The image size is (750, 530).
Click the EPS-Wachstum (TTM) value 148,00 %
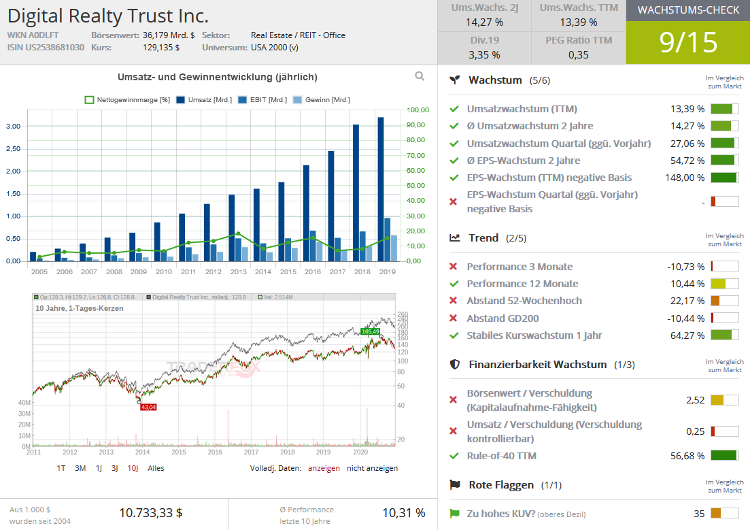[685, 178]
